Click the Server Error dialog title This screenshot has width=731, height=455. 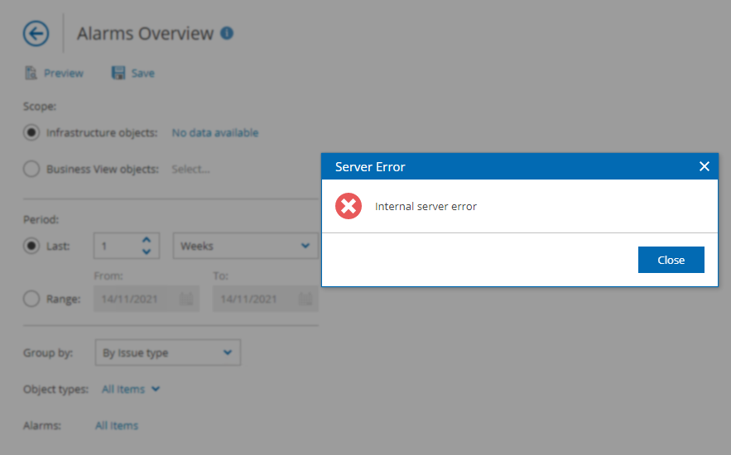370,167
